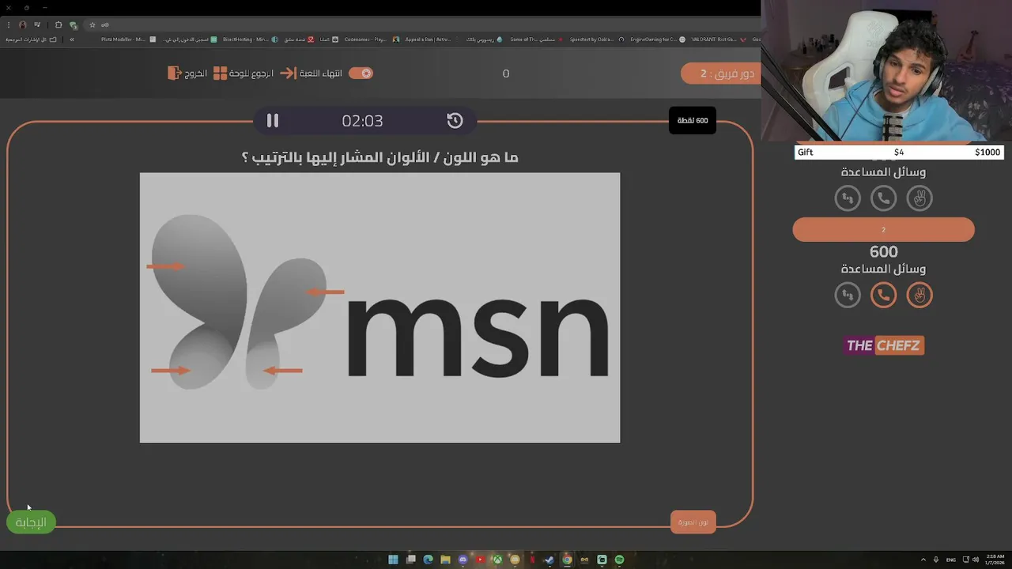Open File Explorer from the taskbar
The image size is (1012, 569).
click(x=445, y=560)
